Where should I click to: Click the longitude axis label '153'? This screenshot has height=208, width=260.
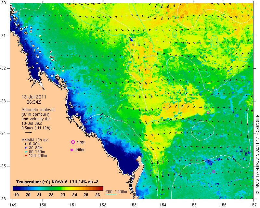[x=133, y=205]
